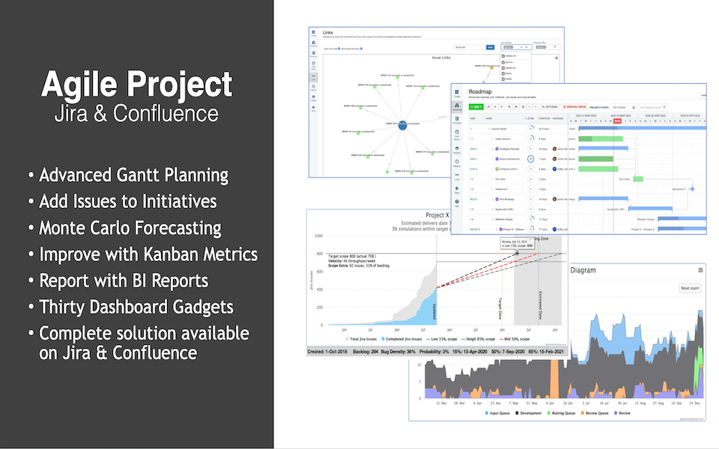
Task: Click the Reset zoom button on Diagram
Action: [x=690, y=288]
